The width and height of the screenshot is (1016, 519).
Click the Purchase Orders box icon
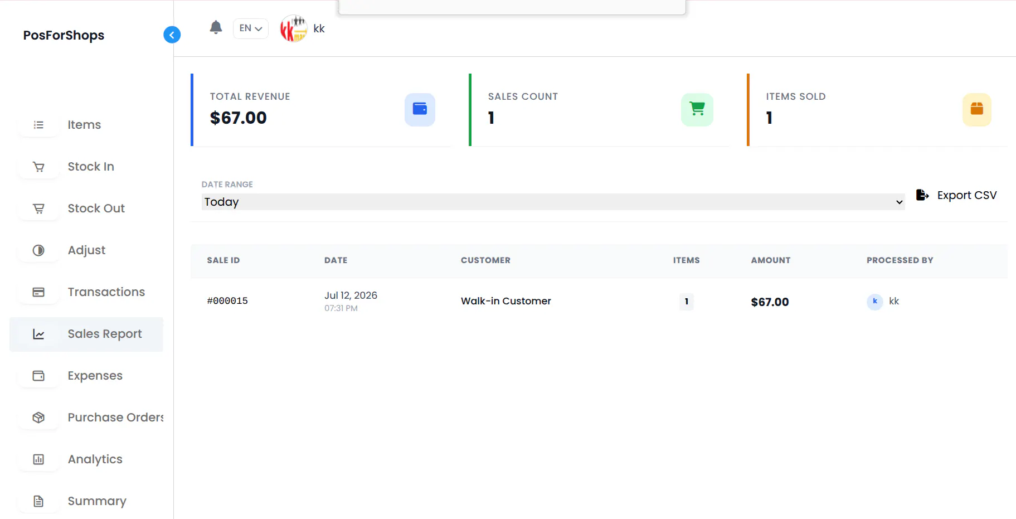pos(38,418)
